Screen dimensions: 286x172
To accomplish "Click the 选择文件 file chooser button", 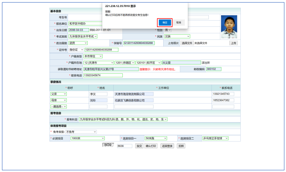I will (187, 43).
